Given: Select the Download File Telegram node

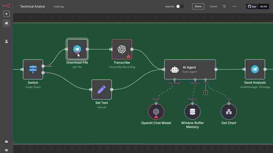Looking at the screenshot, I should pos(77,49).
